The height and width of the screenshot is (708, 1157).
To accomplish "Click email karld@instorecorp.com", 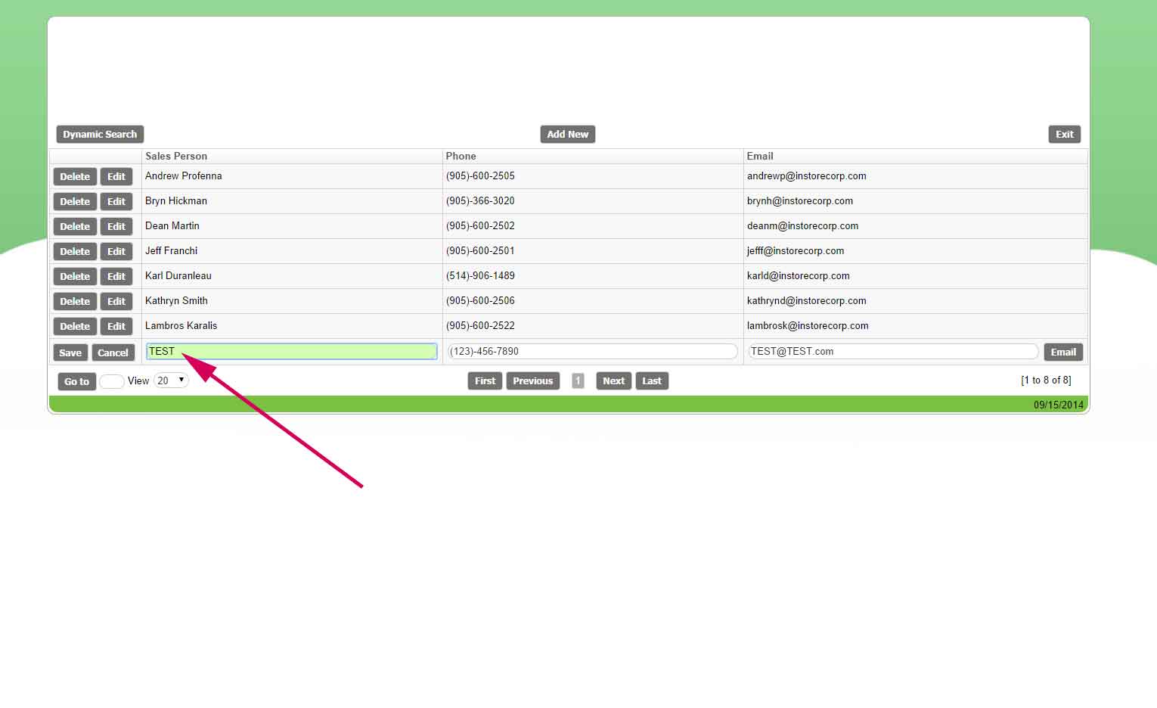I will click(x=799, y=276).
